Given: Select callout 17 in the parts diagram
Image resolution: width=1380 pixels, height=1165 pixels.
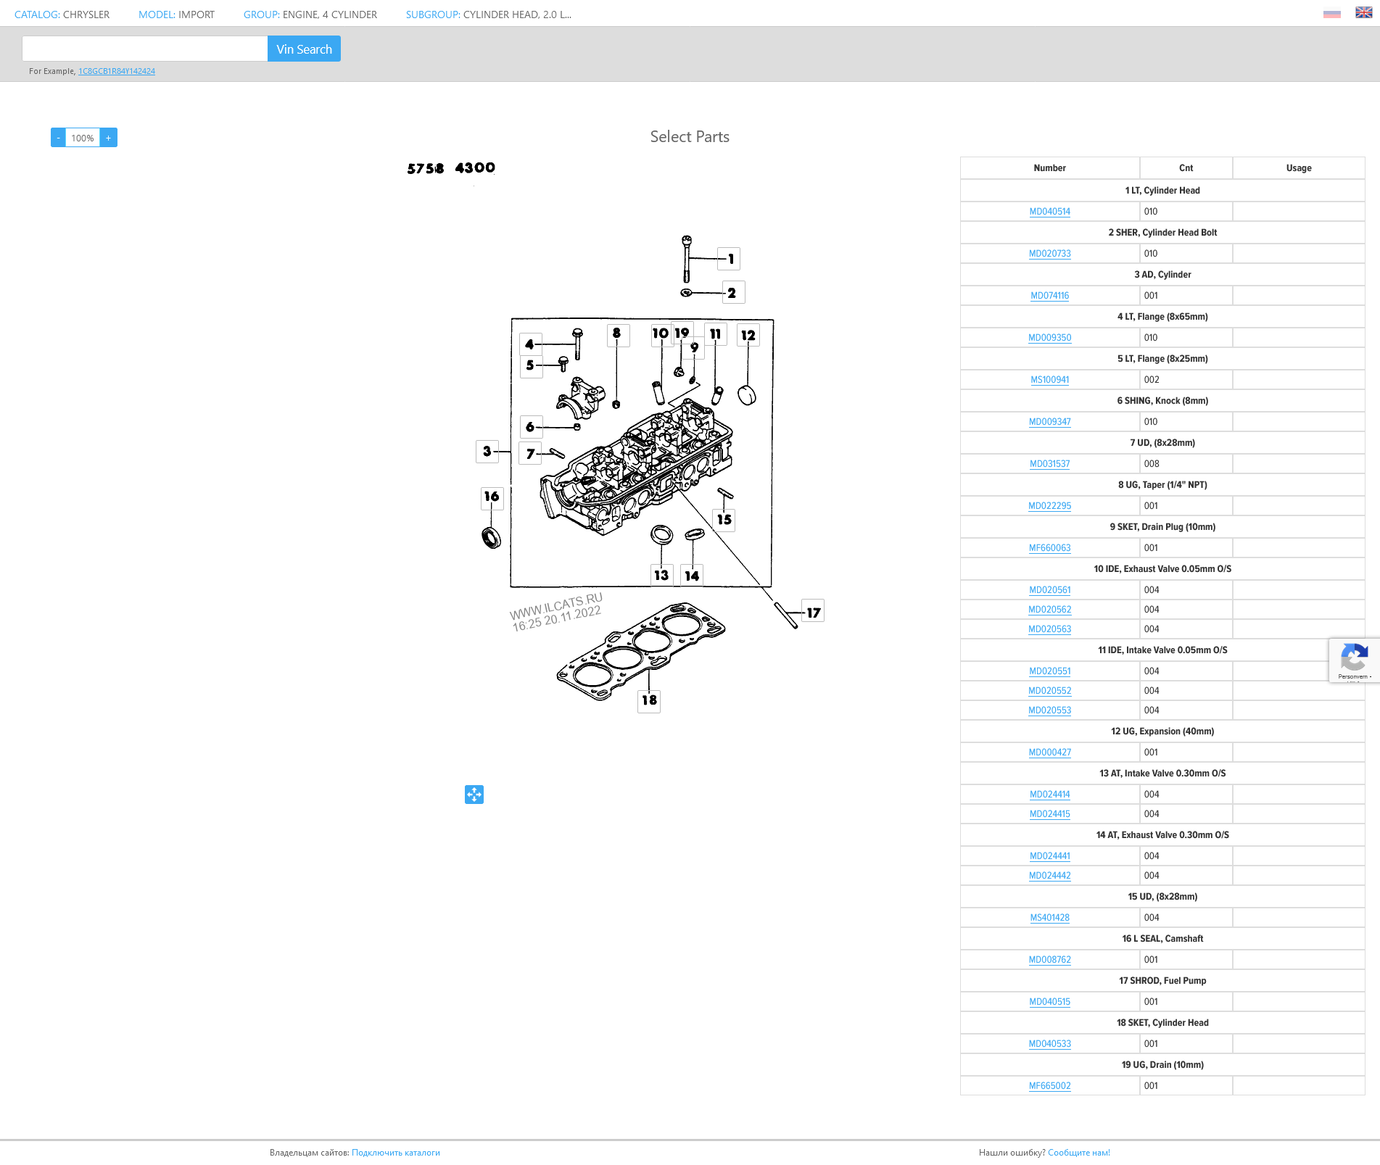Looking at the screenshot, I should point(813,613).
